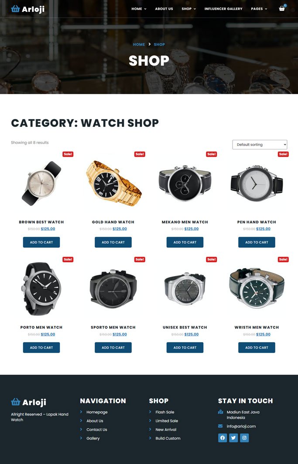The width and height of the screenshot is (298, 464).
Task: Open the Twitter social icon in footer
Action: pyautogui.click(x=233, y=438)
